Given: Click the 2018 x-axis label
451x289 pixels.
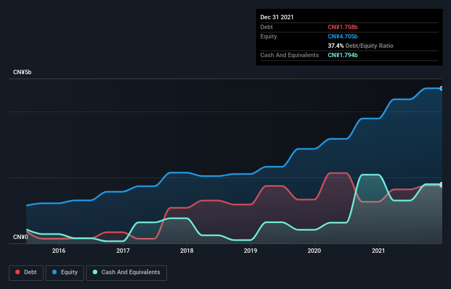Looking at the screenshot, I should tap(187, 251).
